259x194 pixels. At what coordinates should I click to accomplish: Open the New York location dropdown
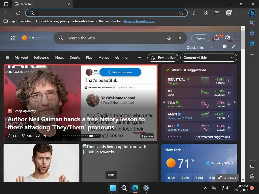pyautogui.click(x=184, y=150)
